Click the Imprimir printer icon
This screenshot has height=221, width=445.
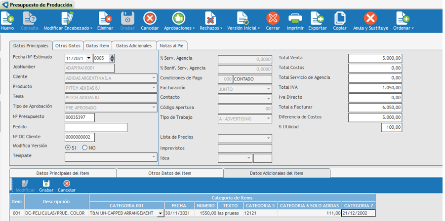(x=295, y=18)
